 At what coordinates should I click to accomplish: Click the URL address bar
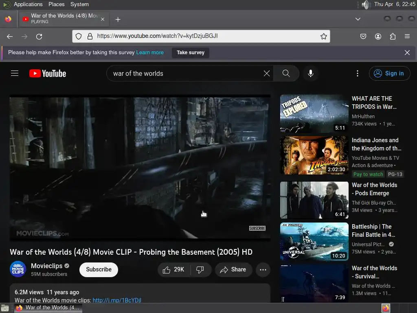pyautogui.click(x=202, y=36)
